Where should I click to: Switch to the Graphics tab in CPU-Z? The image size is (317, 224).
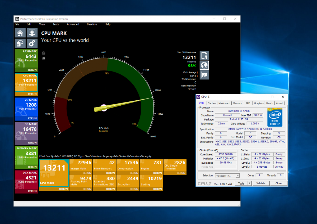(259, 103)
